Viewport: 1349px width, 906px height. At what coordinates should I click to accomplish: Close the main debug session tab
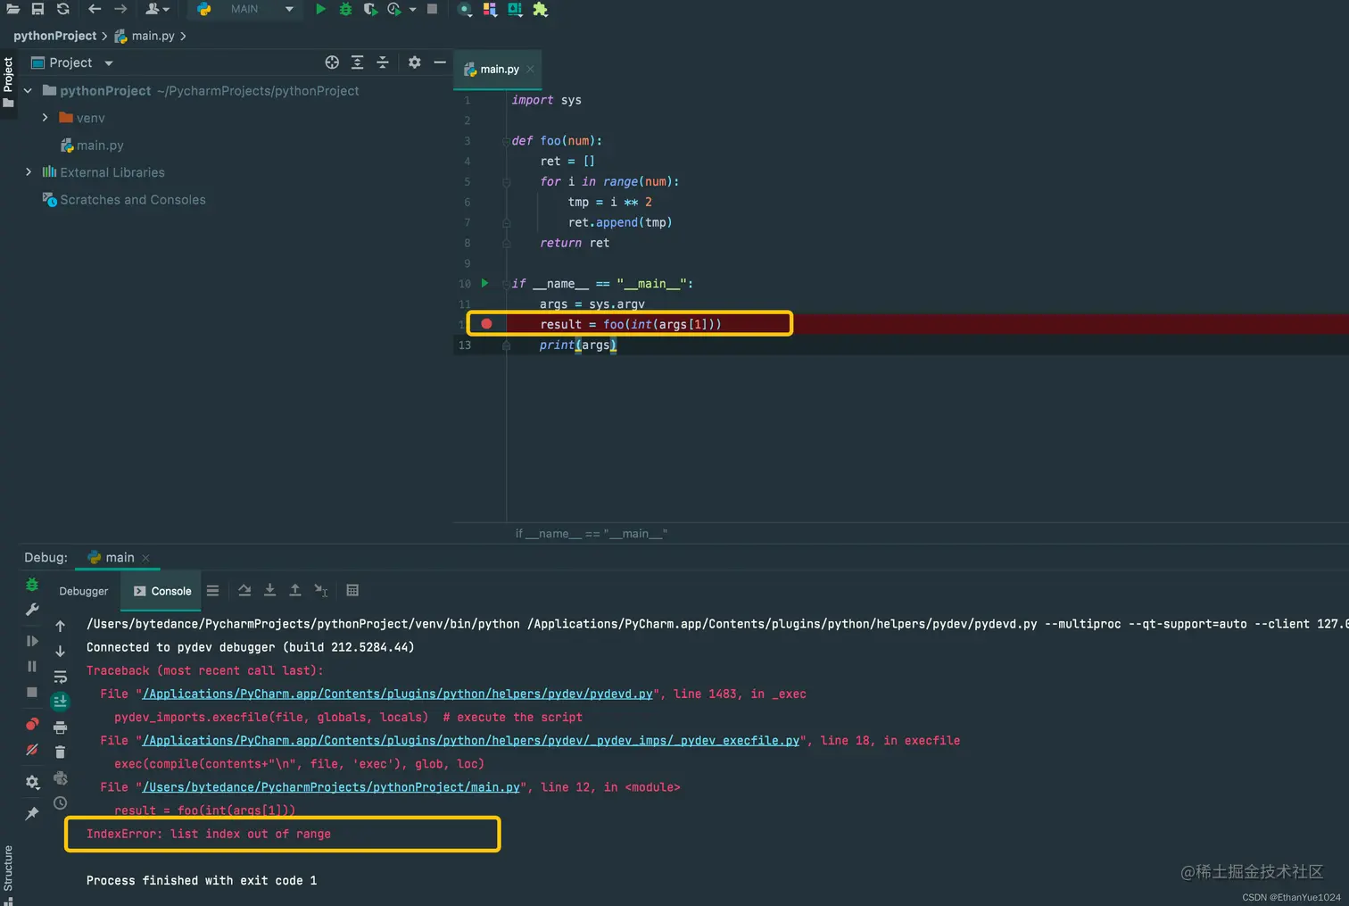(145, 558)
